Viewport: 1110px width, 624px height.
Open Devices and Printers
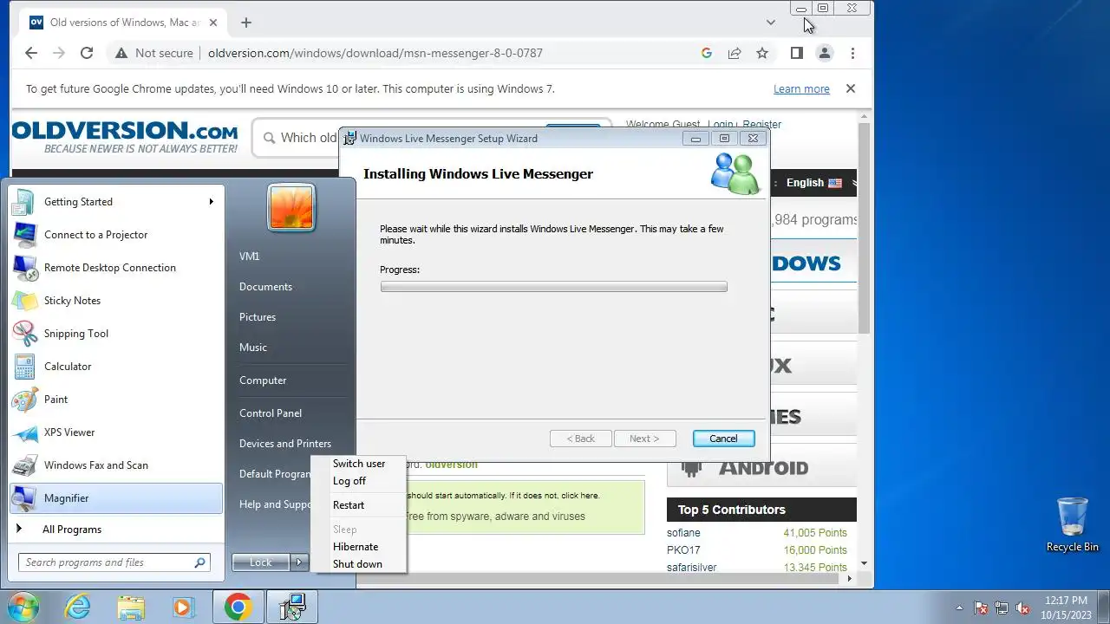[x=285, y=444]
